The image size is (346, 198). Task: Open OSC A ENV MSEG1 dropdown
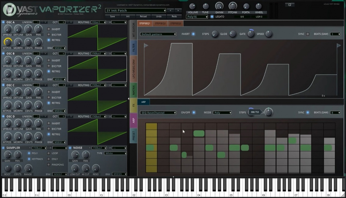(x=60, y=48)
